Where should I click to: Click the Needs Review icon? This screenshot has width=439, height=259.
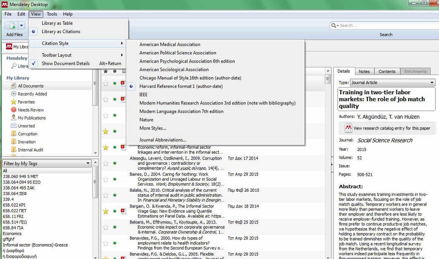13,110
